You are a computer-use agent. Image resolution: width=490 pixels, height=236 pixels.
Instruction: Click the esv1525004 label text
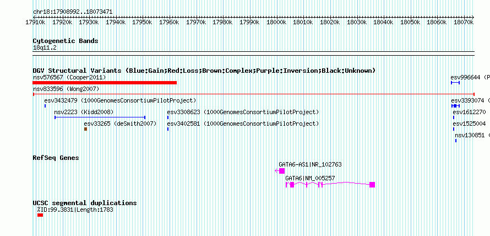470,124
